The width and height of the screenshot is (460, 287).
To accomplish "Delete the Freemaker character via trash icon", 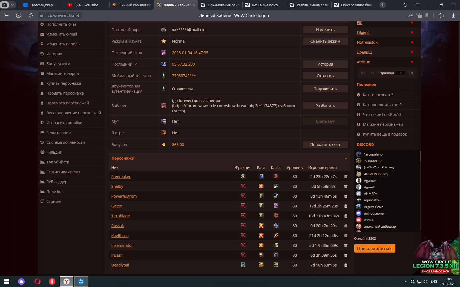I will coord(346,177).
